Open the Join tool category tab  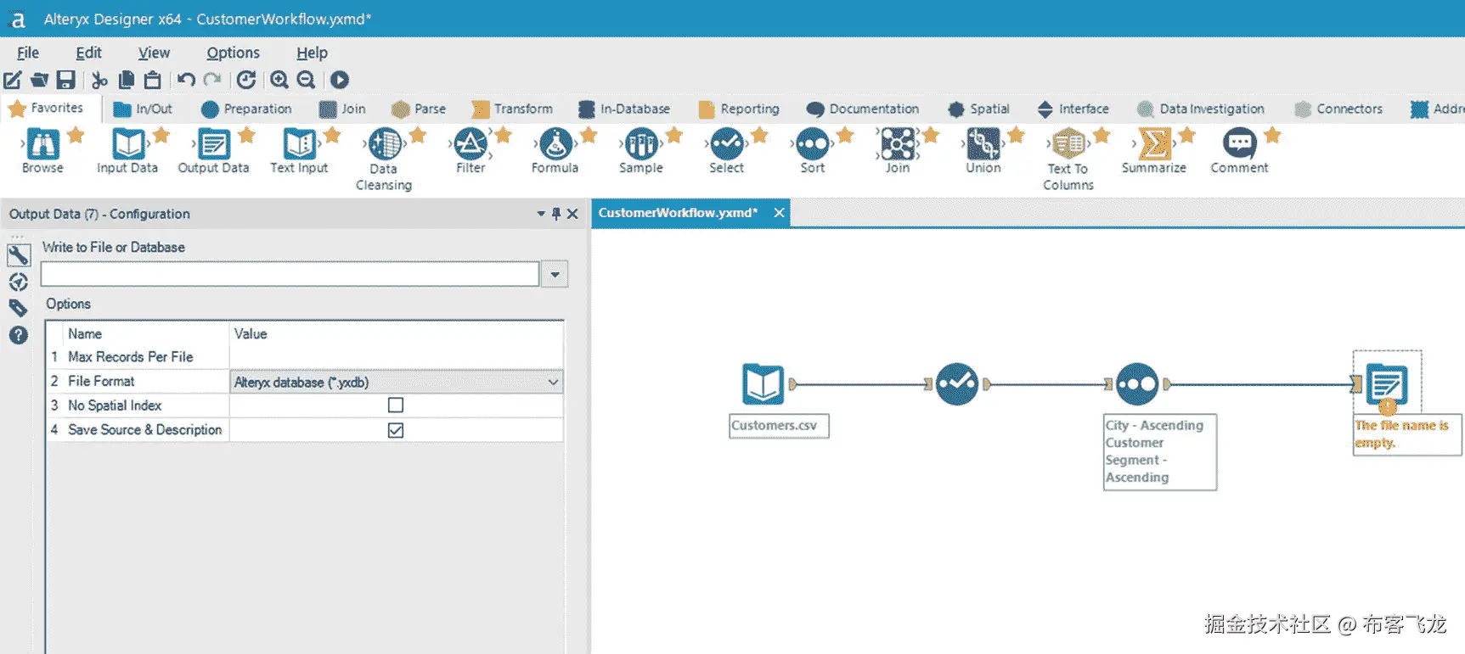(342, 109)
